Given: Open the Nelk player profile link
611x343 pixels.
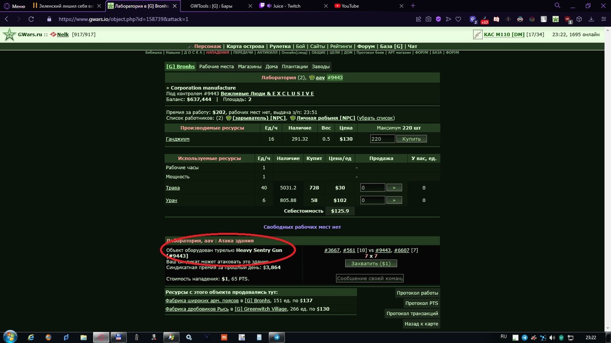Looking at the screenshot, I should click(63, 35).
